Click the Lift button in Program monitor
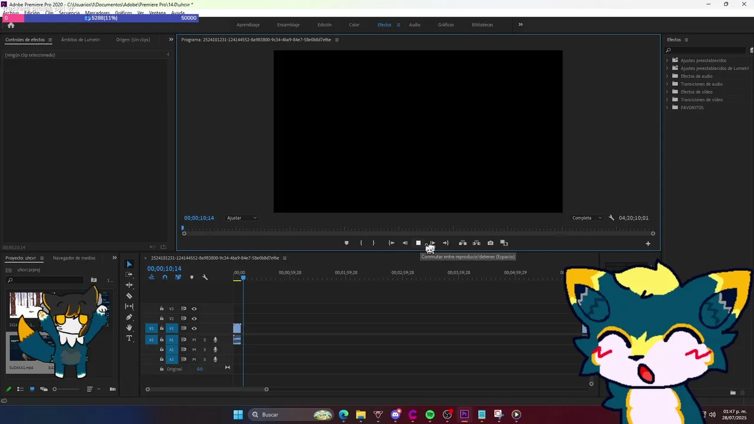Screen dimensions: 754x424 click(463, 243)
